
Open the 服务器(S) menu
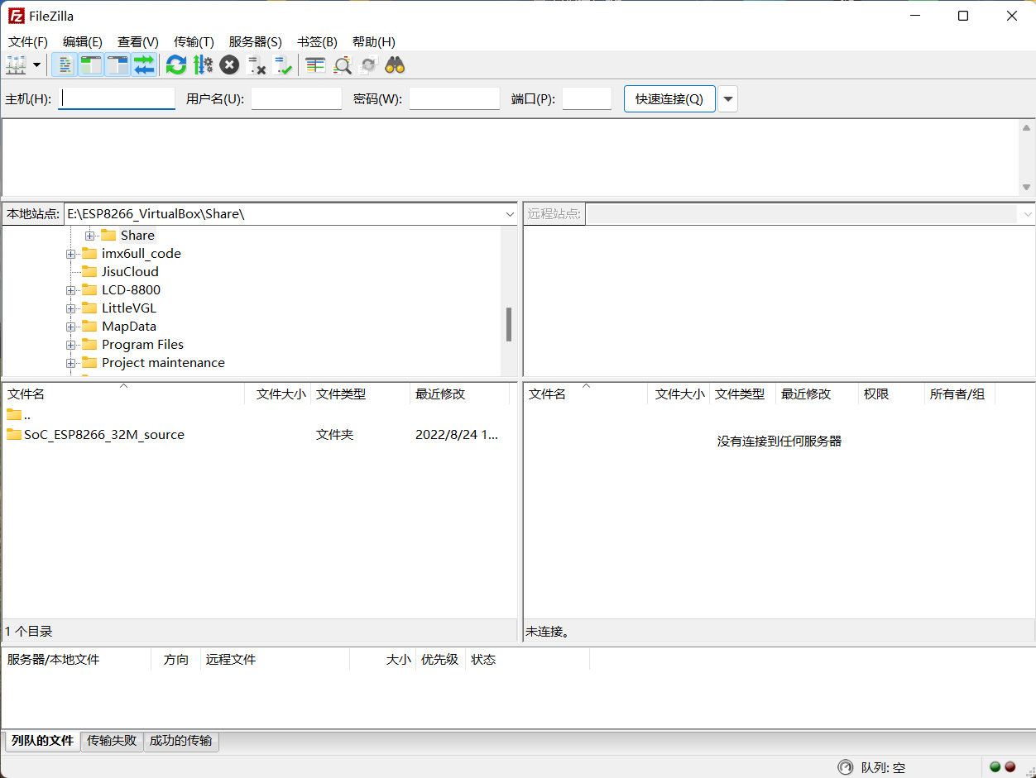[x=256, y=41]
